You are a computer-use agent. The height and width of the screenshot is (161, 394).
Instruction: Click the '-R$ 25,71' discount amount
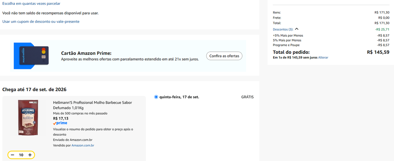click(x=382, y=29)
